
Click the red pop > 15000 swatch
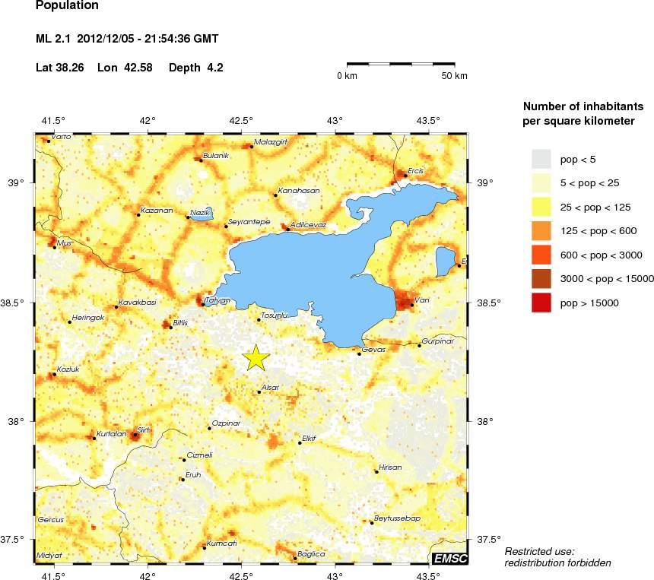541,303
